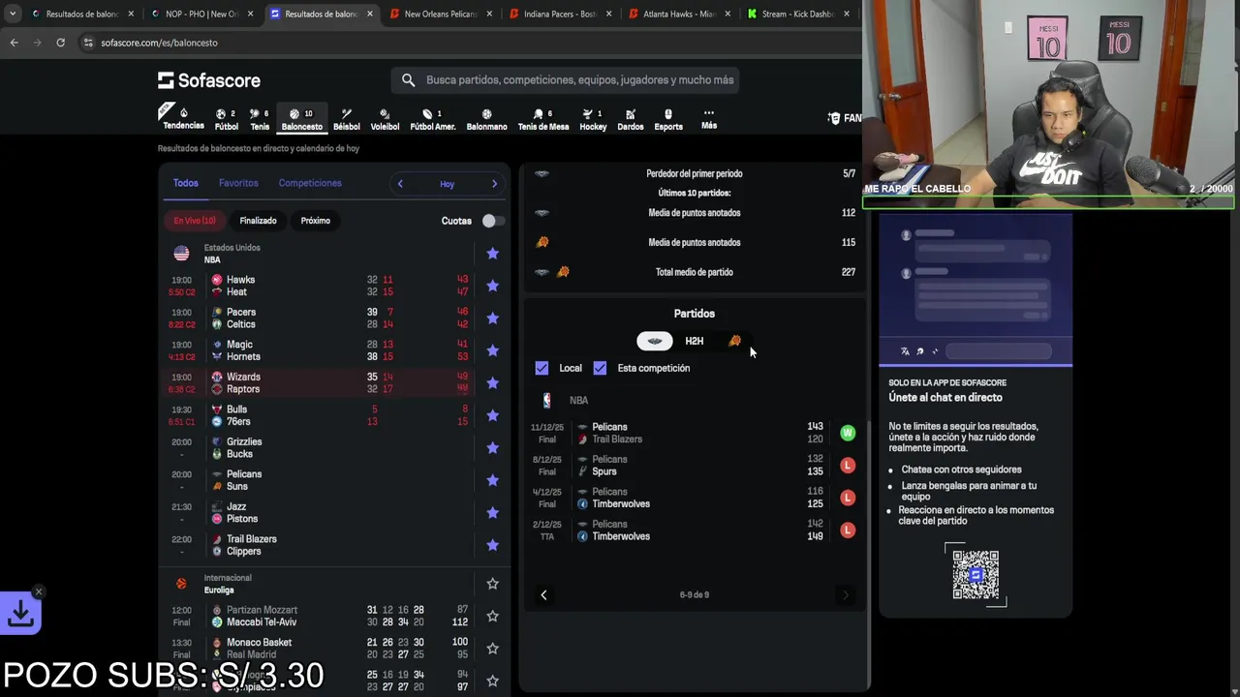The image size is (1240, 697).
Task: Open the Esports section
Action: point(668,119)
